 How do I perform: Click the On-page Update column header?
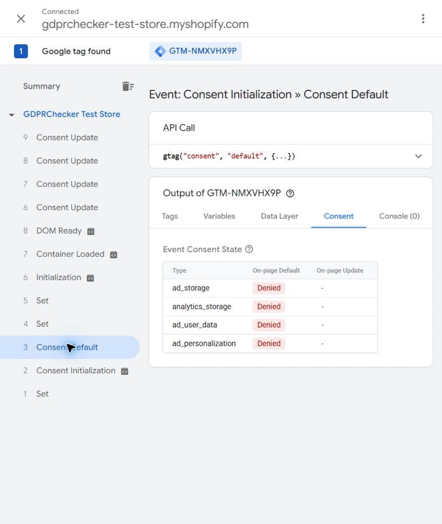click(340, 270)
